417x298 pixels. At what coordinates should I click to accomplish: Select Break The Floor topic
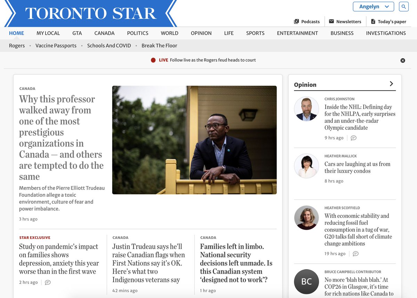[x=159, y=45]
